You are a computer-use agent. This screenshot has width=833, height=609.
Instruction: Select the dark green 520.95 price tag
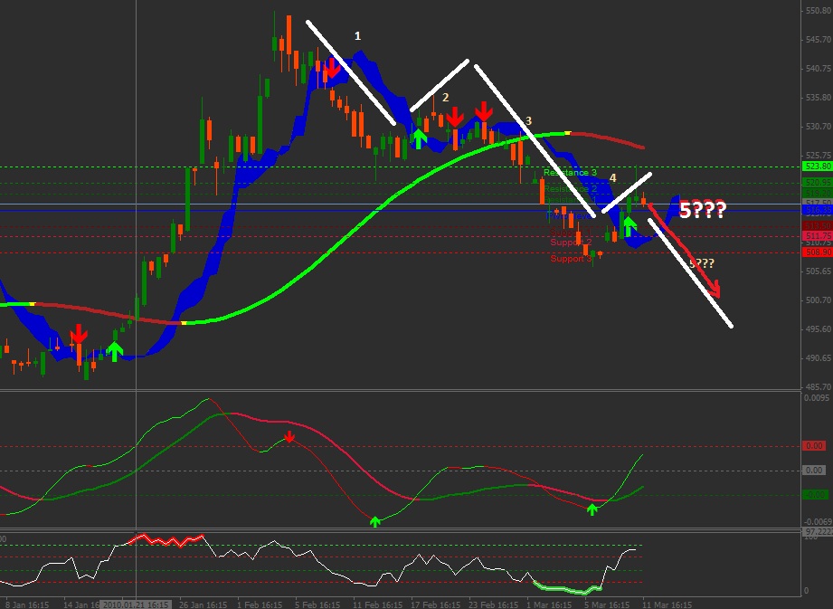(x=817, y=183)
